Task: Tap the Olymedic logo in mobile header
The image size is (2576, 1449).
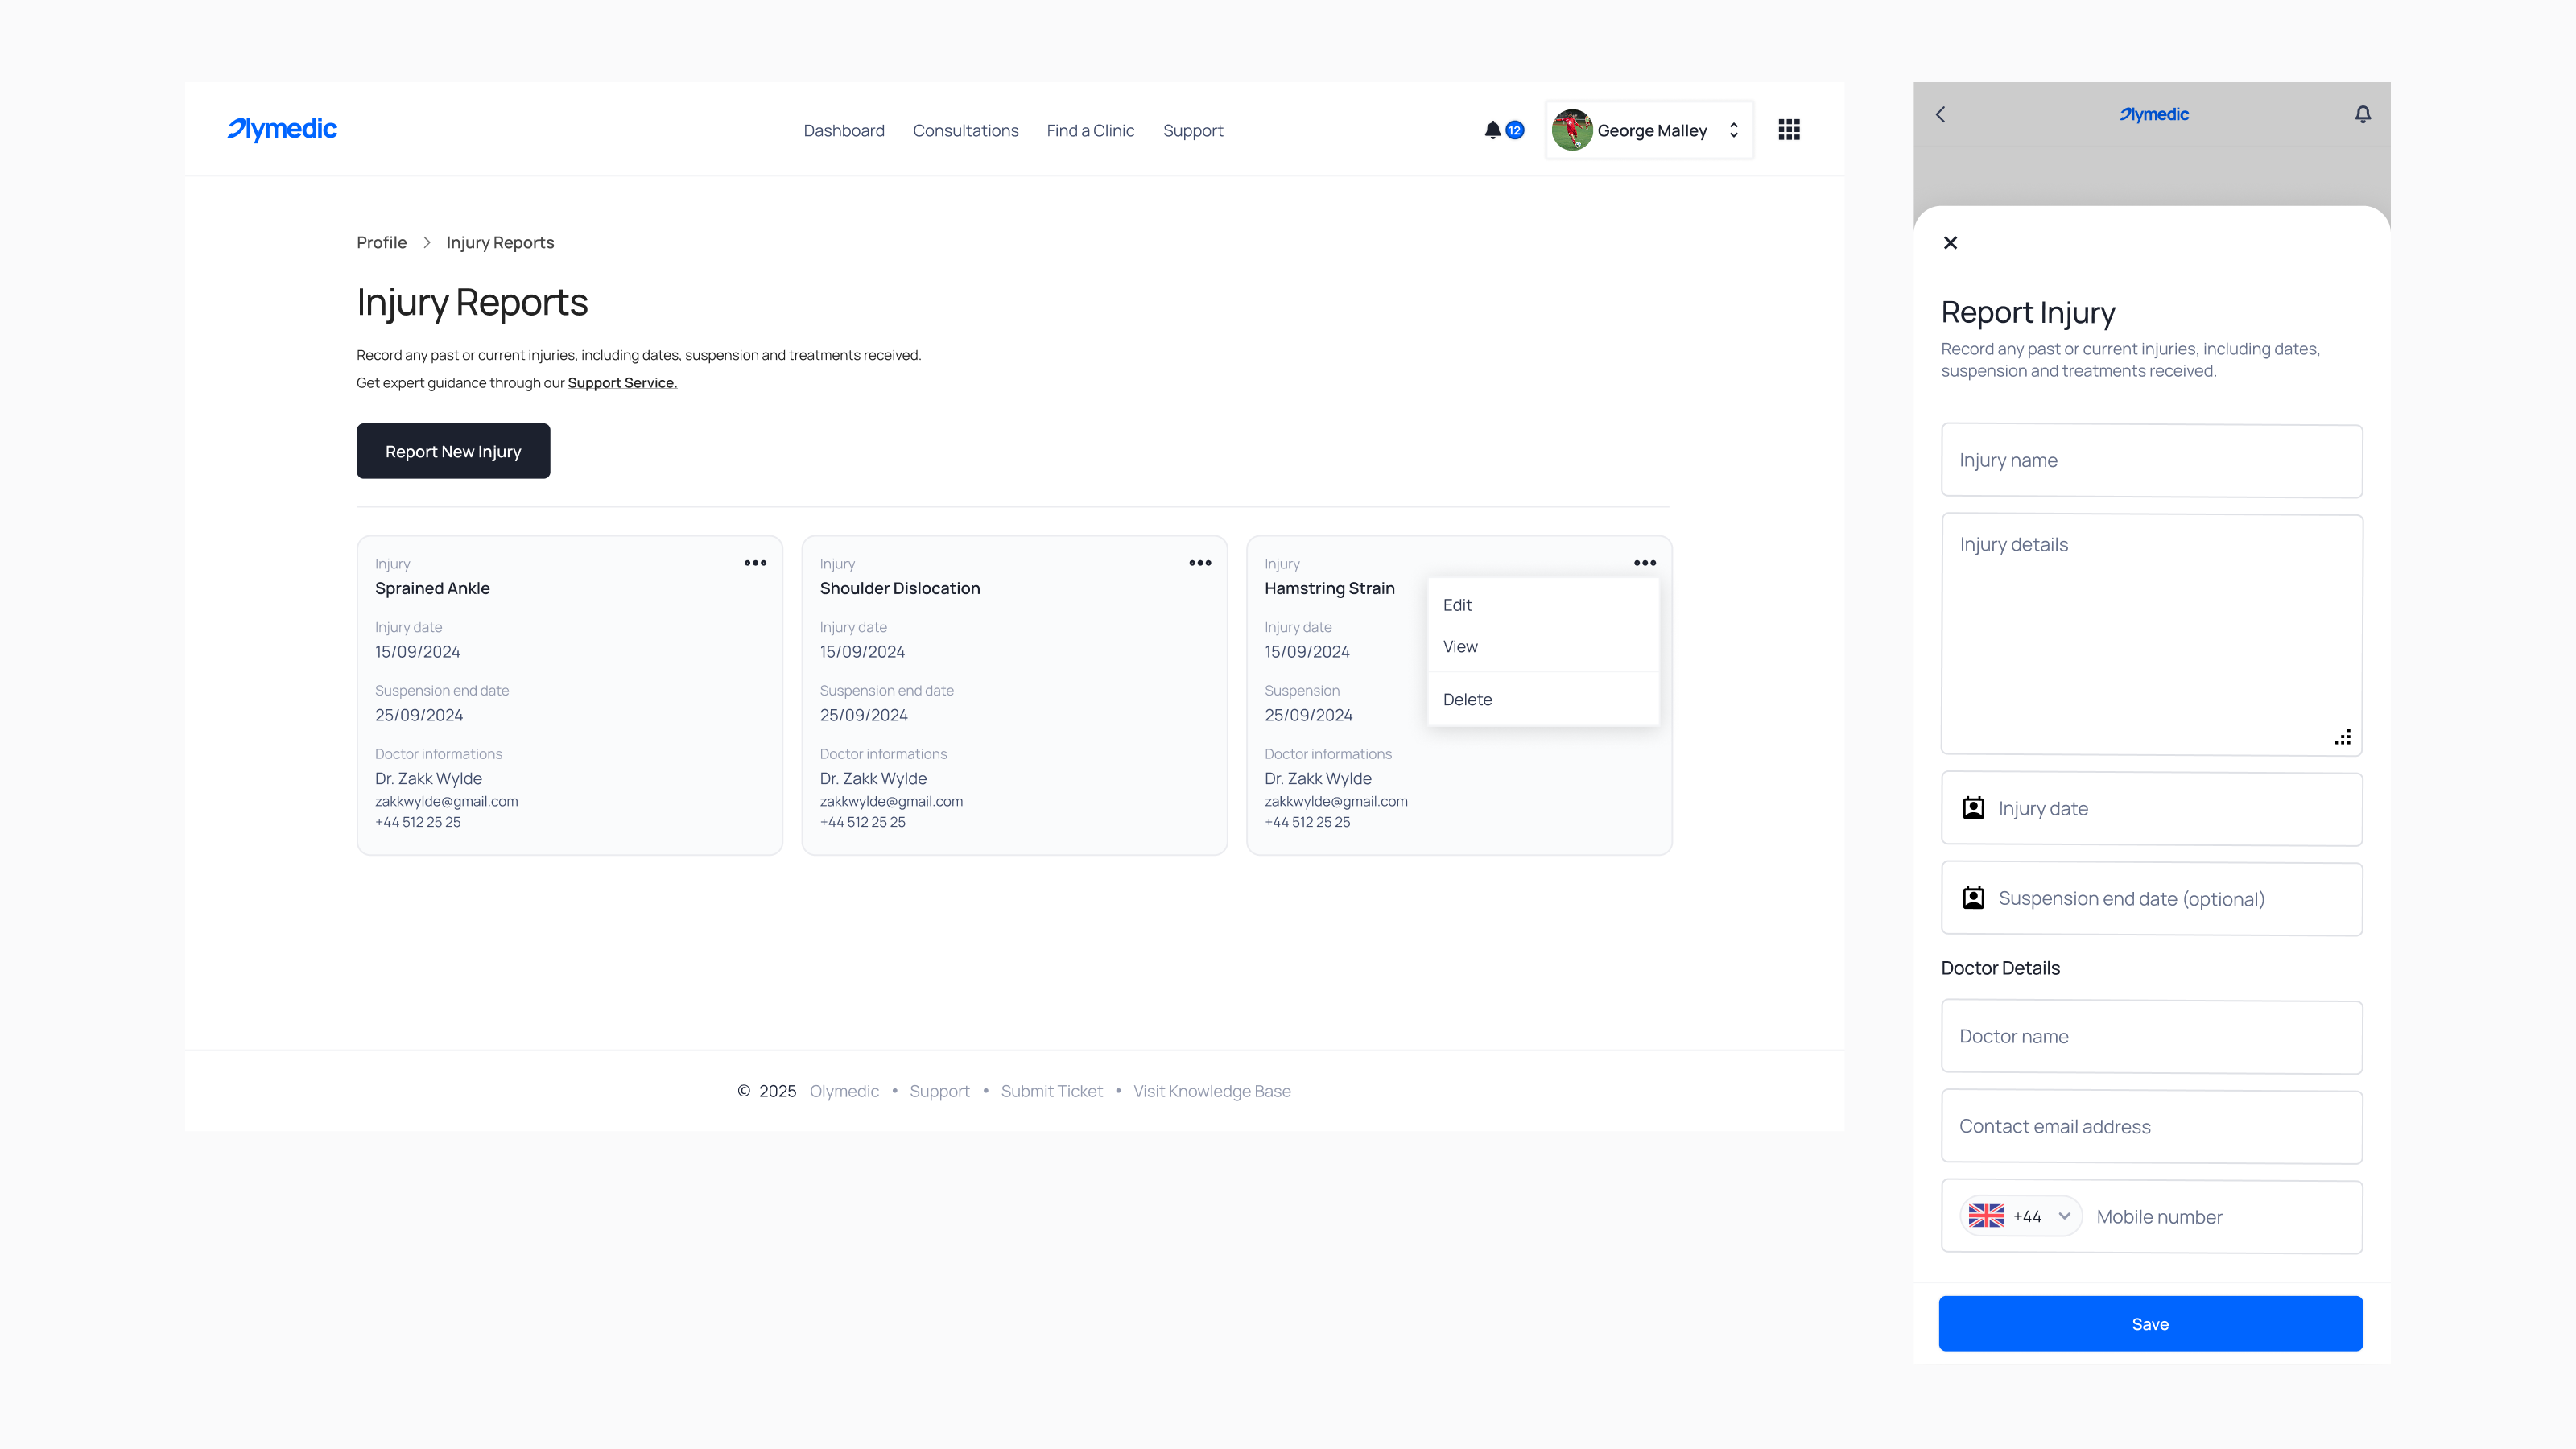Action: point(2154,114)
